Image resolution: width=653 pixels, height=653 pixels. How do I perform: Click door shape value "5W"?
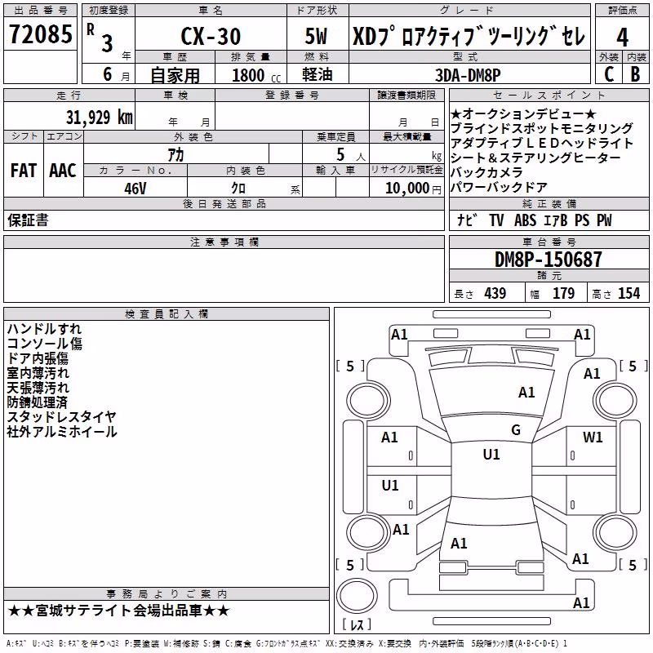pos(316,36)
